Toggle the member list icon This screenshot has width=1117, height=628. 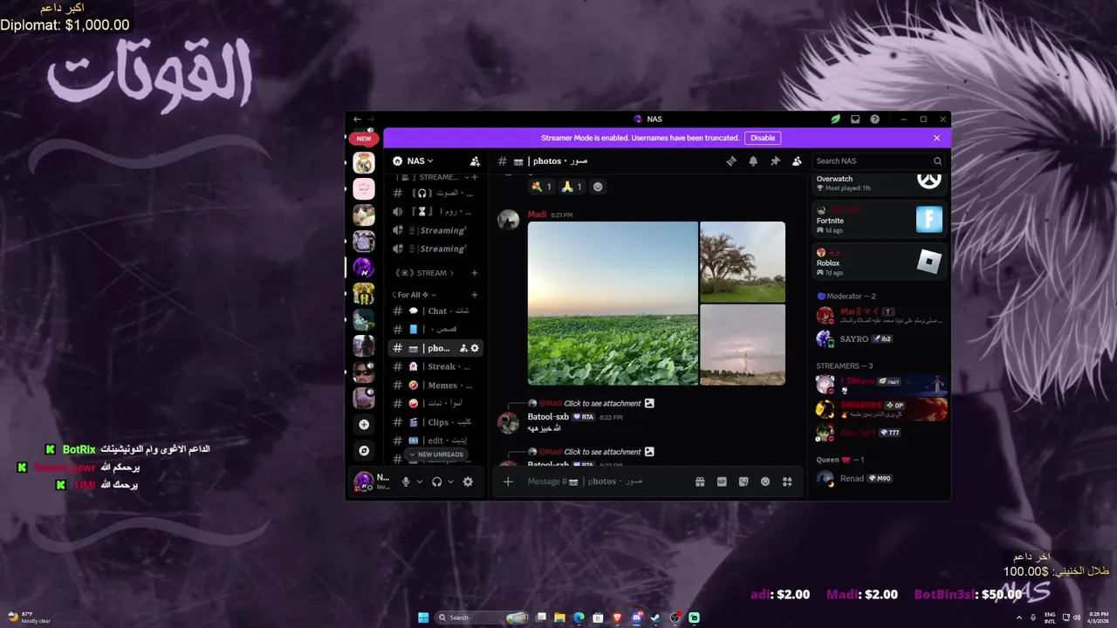point(797,161)
